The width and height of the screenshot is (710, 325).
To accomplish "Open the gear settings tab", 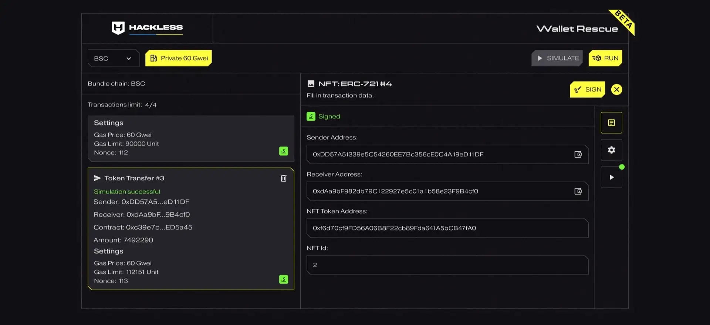I will coord(611,150).
